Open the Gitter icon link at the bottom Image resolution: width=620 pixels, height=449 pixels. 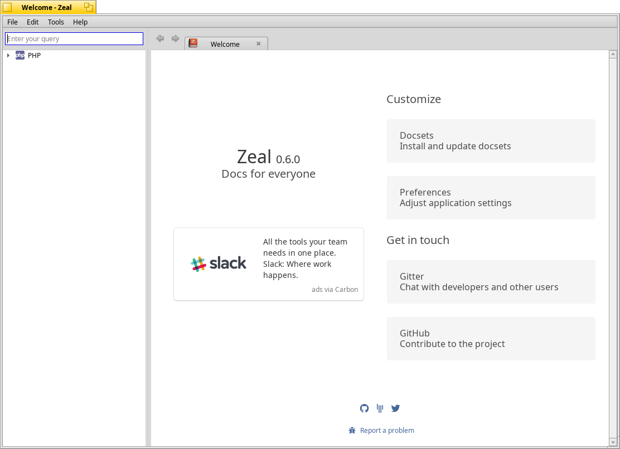click(x=380, y=408)
